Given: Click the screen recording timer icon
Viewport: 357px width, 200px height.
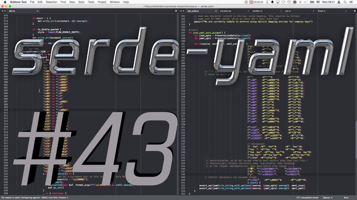Looking at the screenshot, I should point(257,2).
